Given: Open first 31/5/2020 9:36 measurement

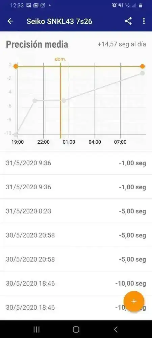Looking at the screenshot, I should point(76,163).
